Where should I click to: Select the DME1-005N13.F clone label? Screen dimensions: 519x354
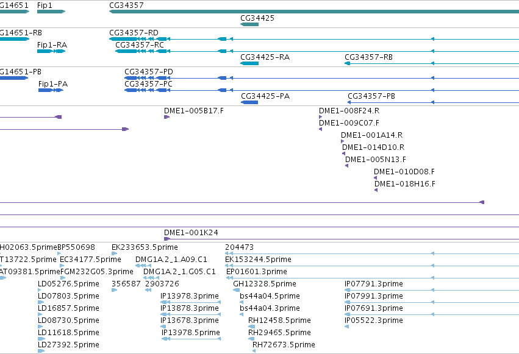[376, 160]
